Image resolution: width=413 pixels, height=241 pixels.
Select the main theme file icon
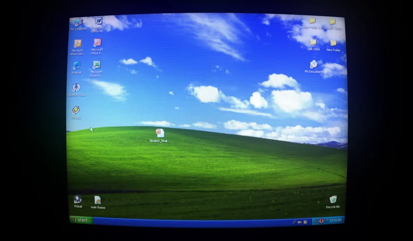click(x=98, y=202)
